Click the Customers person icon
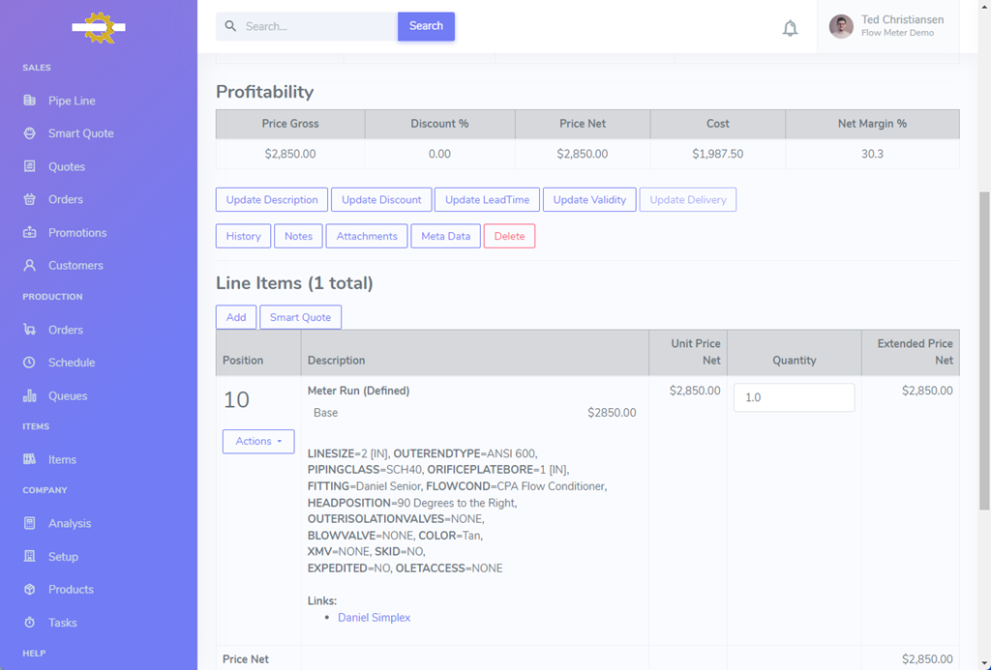The image size is (991, 670). point(30,266)
